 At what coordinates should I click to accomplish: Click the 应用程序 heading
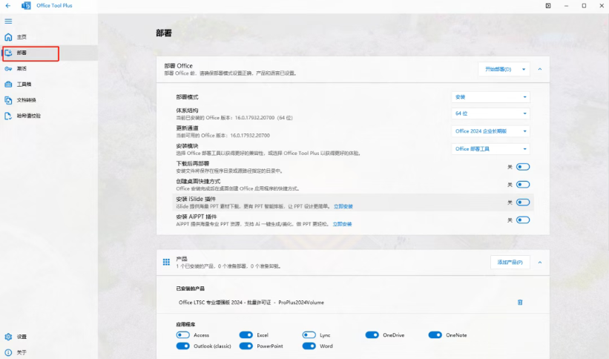(x=185, y=324)
